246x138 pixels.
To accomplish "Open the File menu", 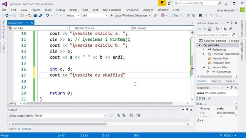I will [x=4, y=10].
